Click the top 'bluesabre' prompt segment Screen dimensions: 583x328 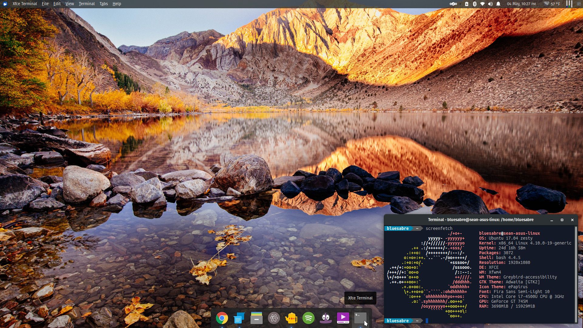click(x=397, y=228)
